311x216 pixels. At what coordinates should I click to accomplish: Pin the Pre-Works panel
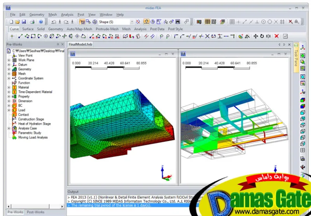[x=58, y=44]
